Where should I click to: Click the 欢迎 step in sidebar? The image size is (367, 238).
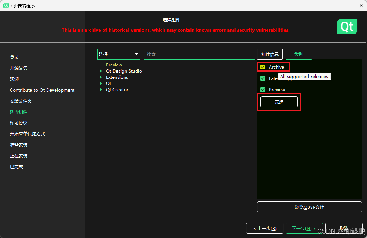coord(14,79)
